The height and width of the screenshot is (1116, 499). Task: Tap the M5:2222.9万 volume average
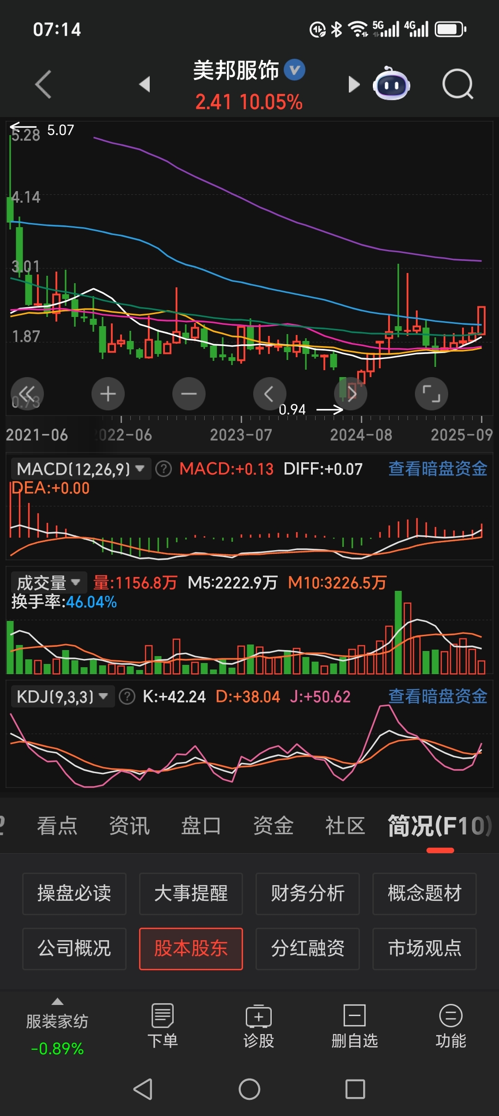(x=232, y=583)
